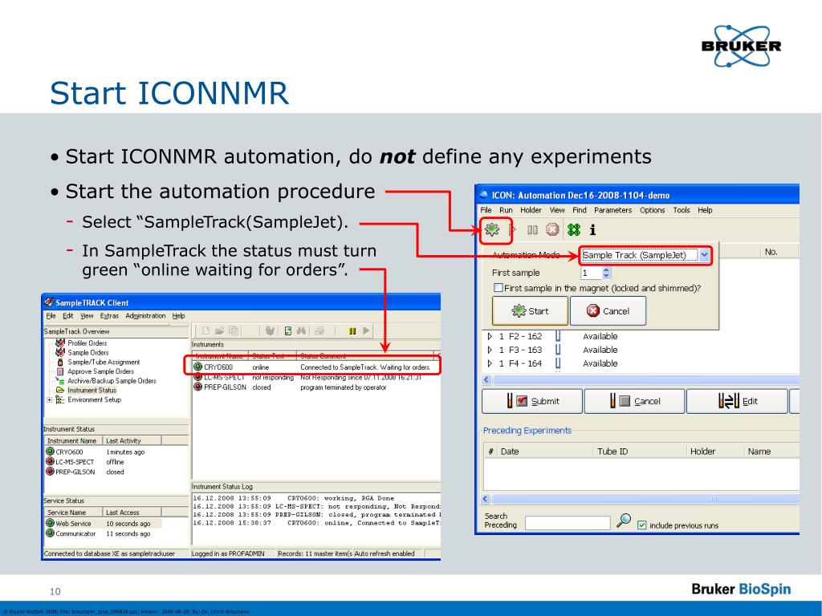Open the Automation Mode dropdown arrow
Image resolution: width=822 pixels, height=616 pixels.
(705, 255)
